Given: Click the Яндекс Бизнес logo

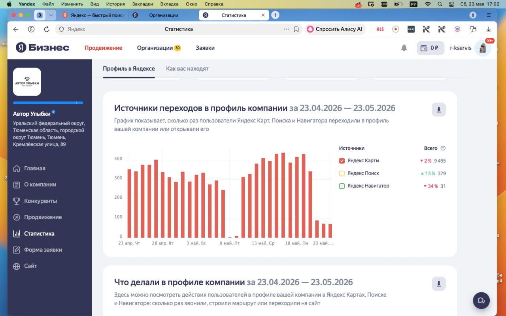Looking at the screenshot, I should pos(43,48).
